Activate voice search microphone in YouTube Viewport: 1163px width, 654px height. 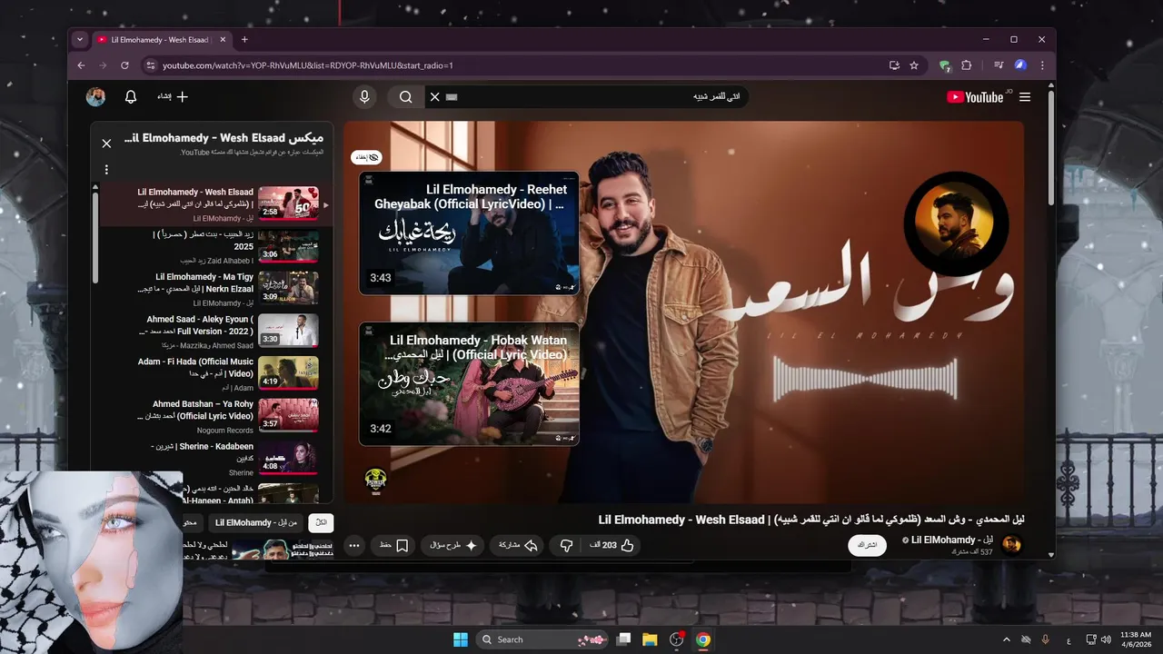pos(364,97)
